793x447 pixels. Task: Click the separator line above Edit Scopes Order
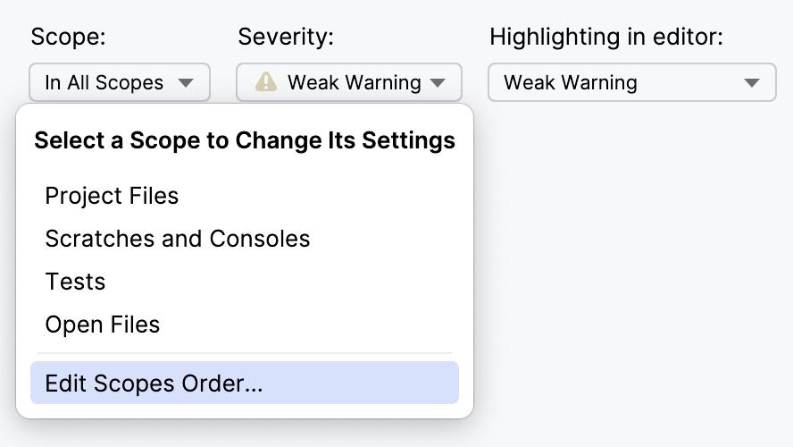245,353
